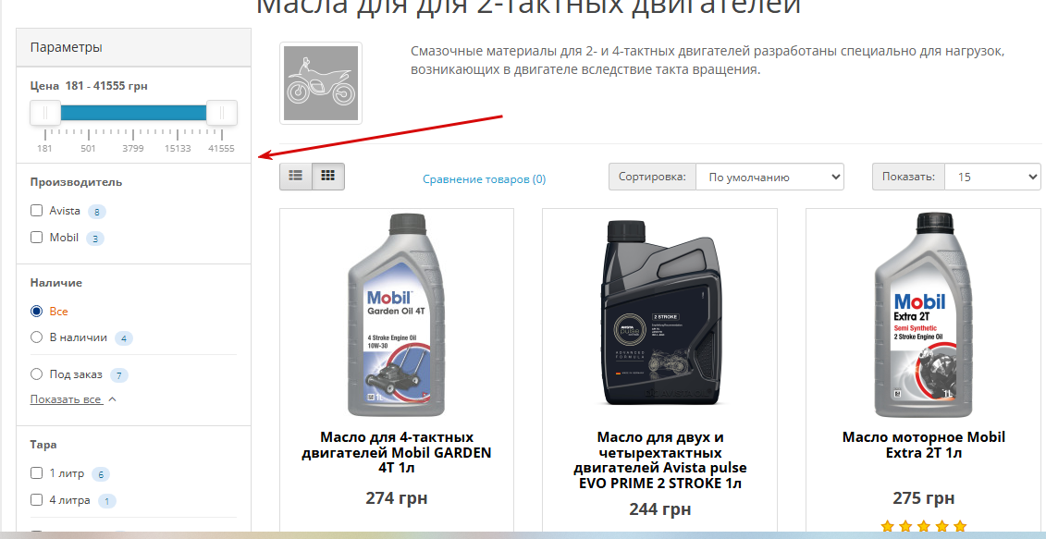This screenshot has width=1046, height=539.
Task: Click the Avista 2 STROKE canister image
Action: [x=661, y=312]
